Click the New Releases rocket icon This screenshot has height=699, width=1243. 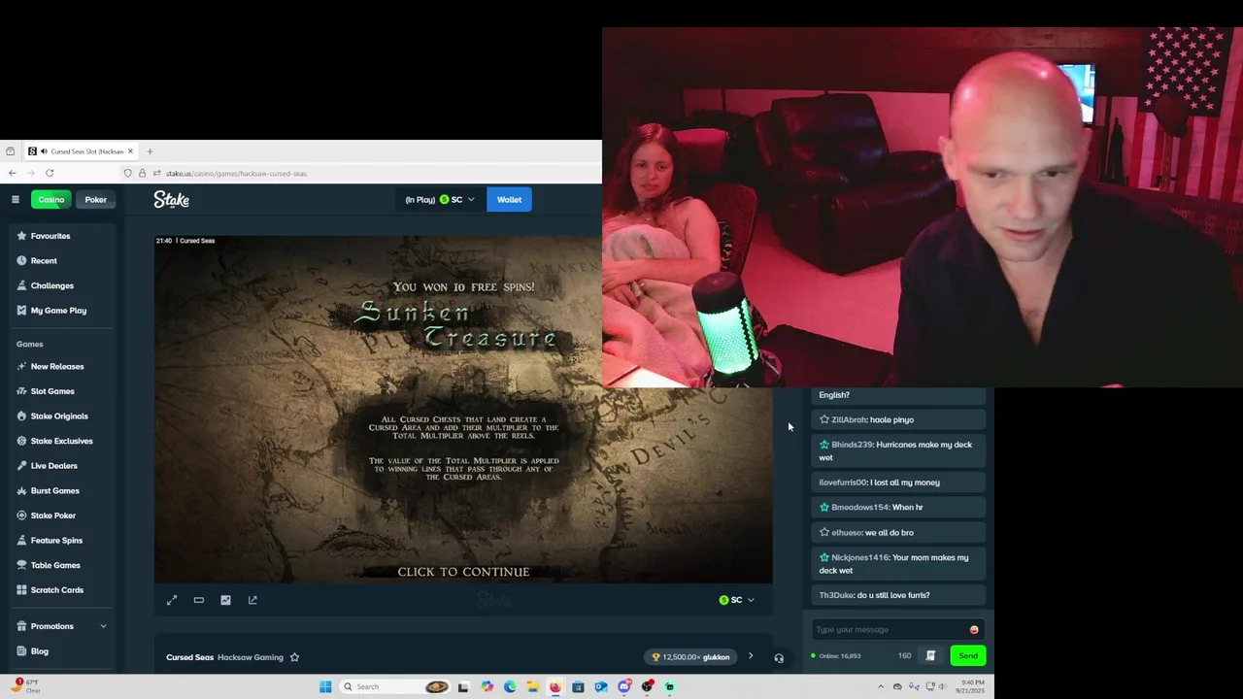click(21, 366)
